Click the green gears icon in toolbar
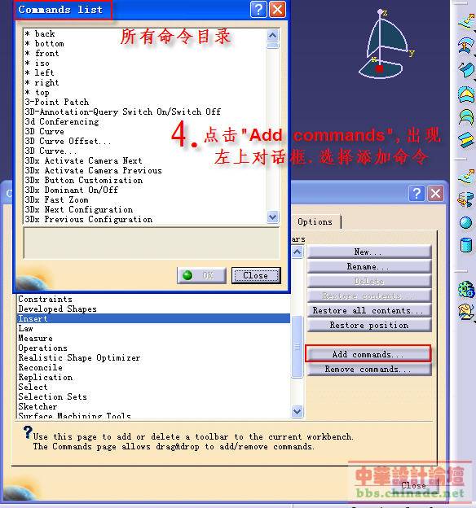The width and height of the screenshot is (476, 508). (466, 289)
